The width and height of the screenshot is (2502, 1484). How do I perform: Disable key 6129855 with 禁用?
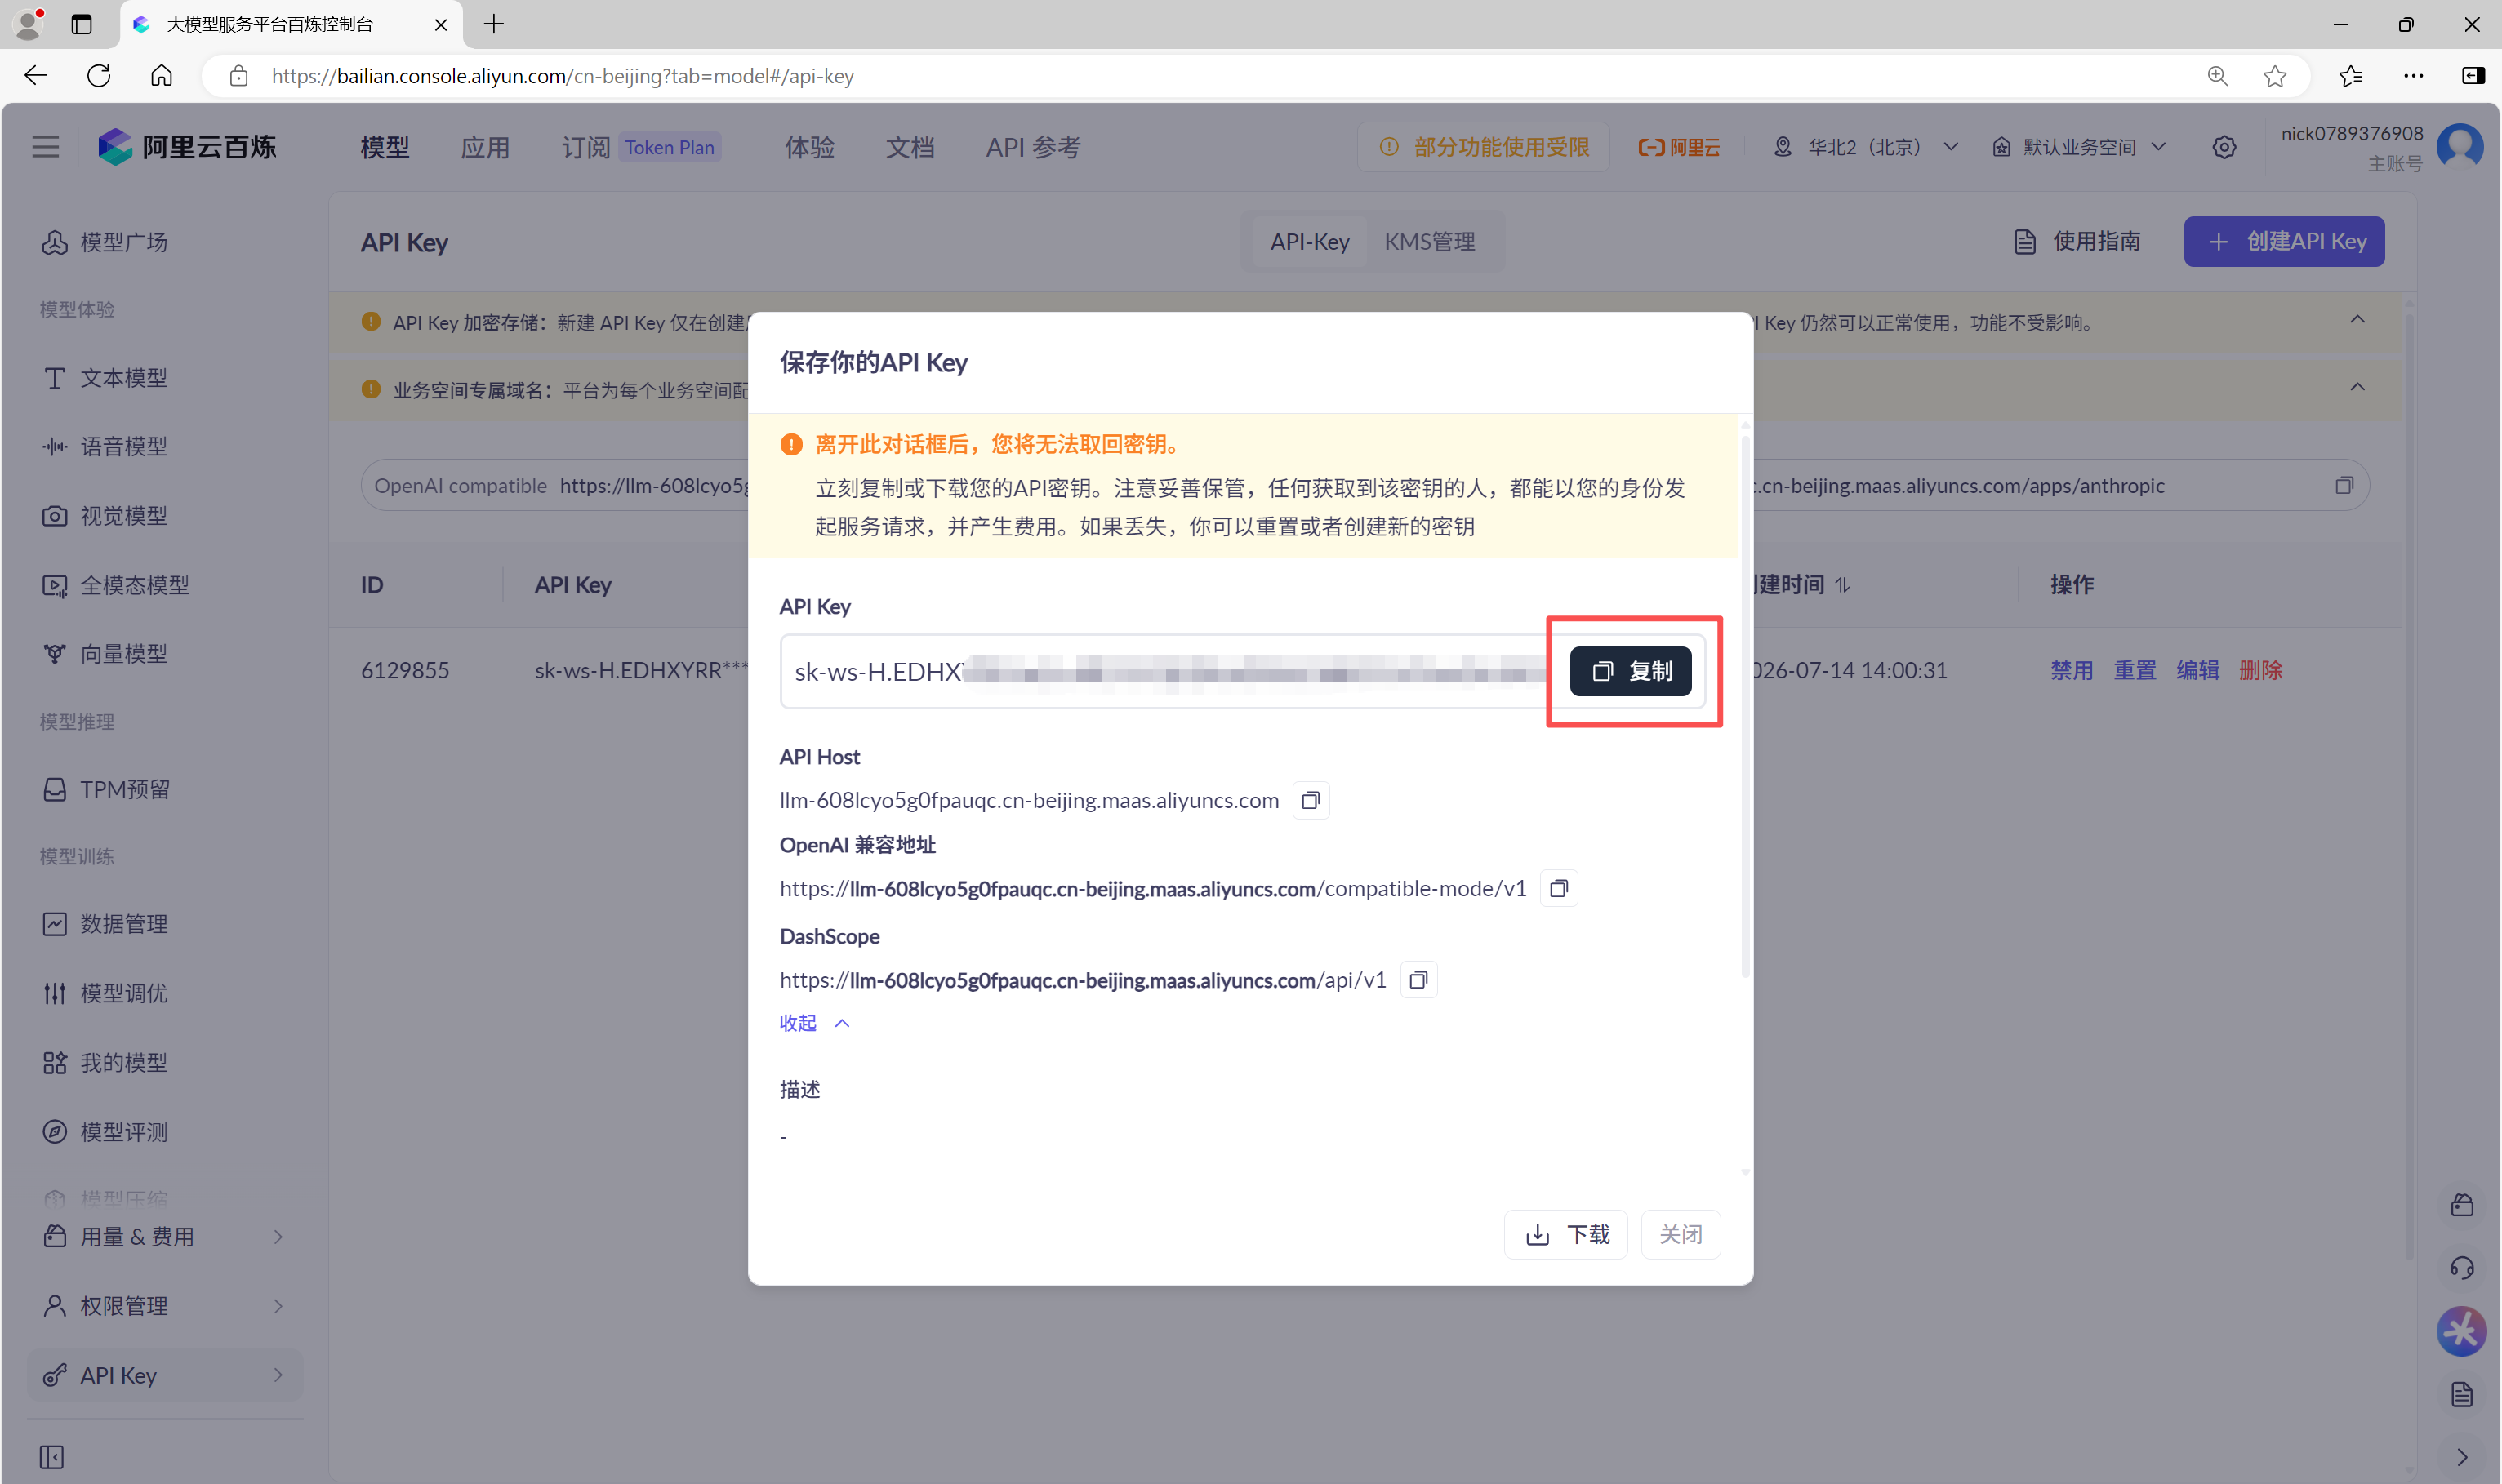coord(2072,670)
